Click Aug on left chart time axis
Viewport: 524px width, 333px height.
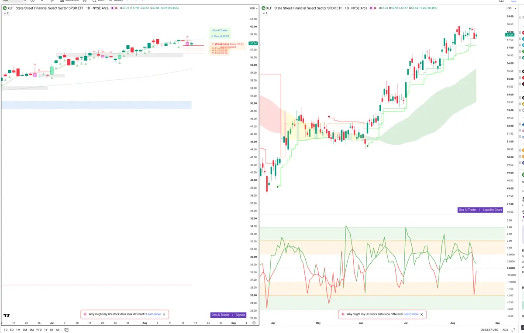(145, 323)
